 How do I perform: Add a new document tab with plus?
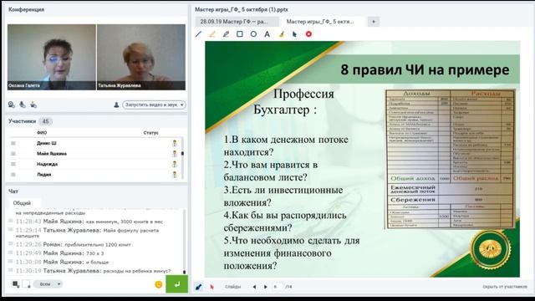coord(374,22)
